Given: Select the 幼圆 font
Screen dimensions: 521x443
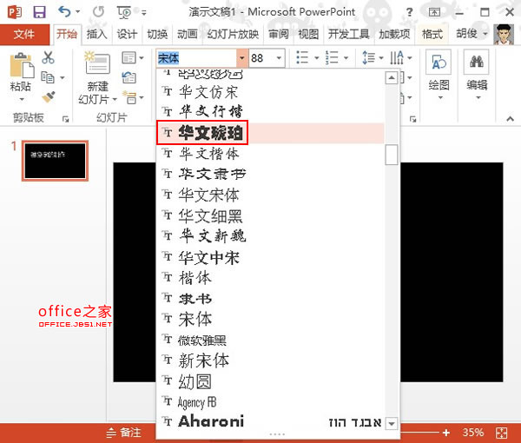Looking at the screenshot, I should (x=270, y=381).
